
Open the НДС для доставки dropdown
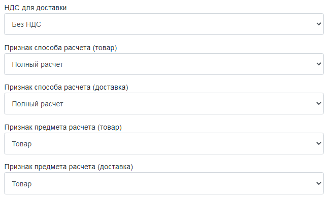[x=164, y=24]
